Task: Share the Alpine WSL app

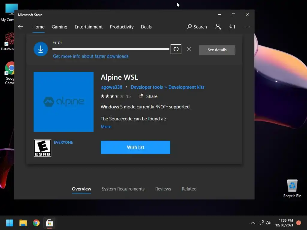Action: pos(148,96)
